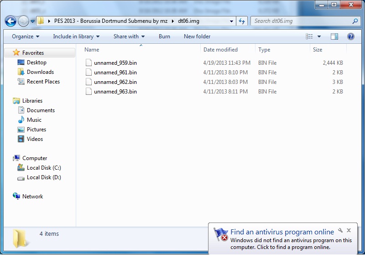
Task: Change your view icon button
Action: tap(309, 36)
